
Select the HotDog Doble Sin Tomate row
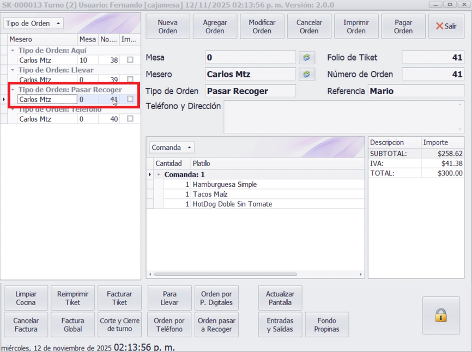[x=232, y=204]
